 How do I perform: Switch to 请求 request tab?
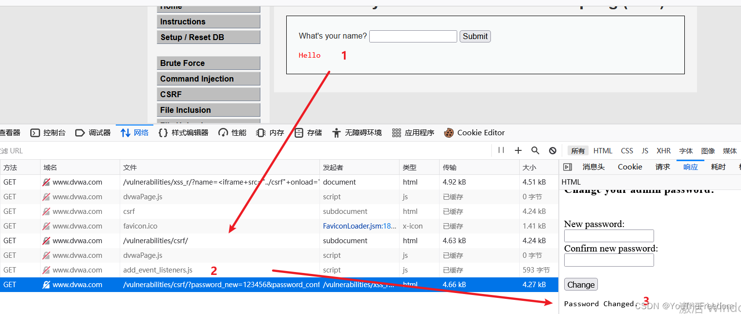663,167
